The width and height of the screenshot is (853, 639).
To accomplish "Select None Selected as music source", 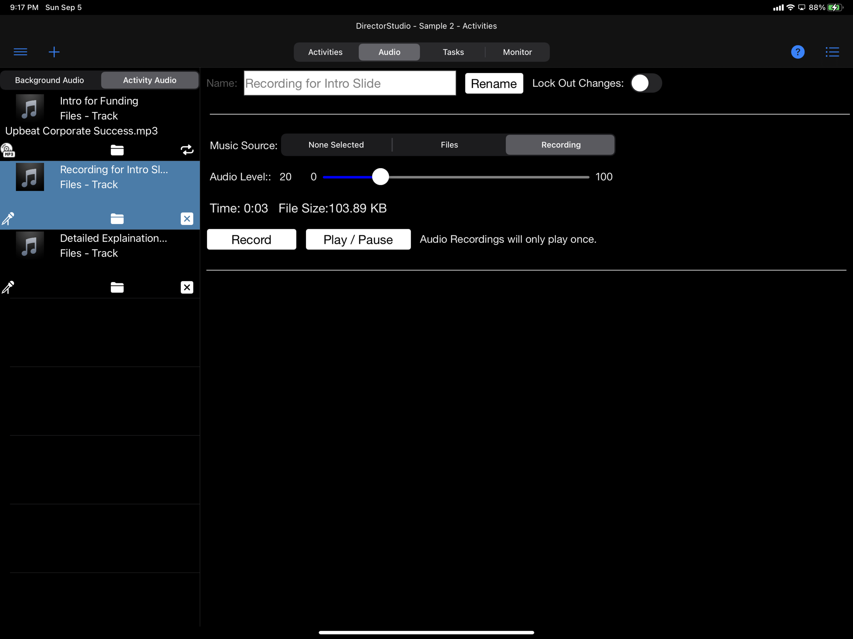I will [336, 145].
